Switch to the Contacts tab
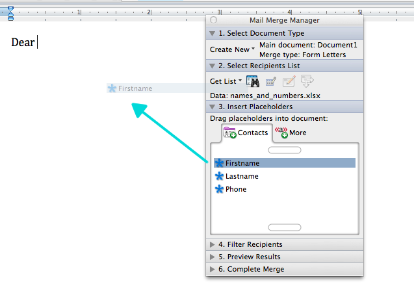The height and width of the screenshot is (295, 414). pos(246,133)
